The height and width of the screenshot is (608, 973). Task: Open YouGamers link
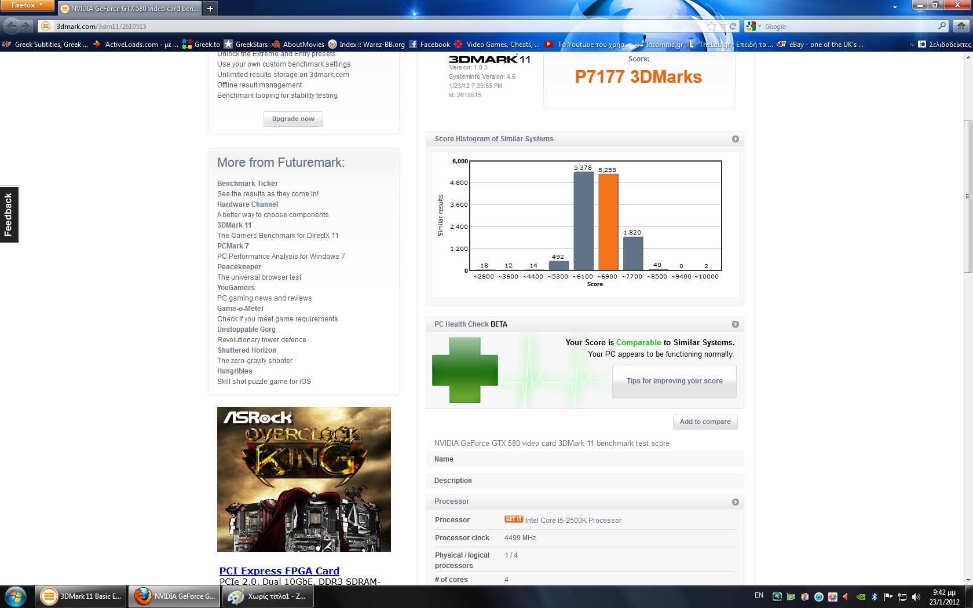[236, 288]
